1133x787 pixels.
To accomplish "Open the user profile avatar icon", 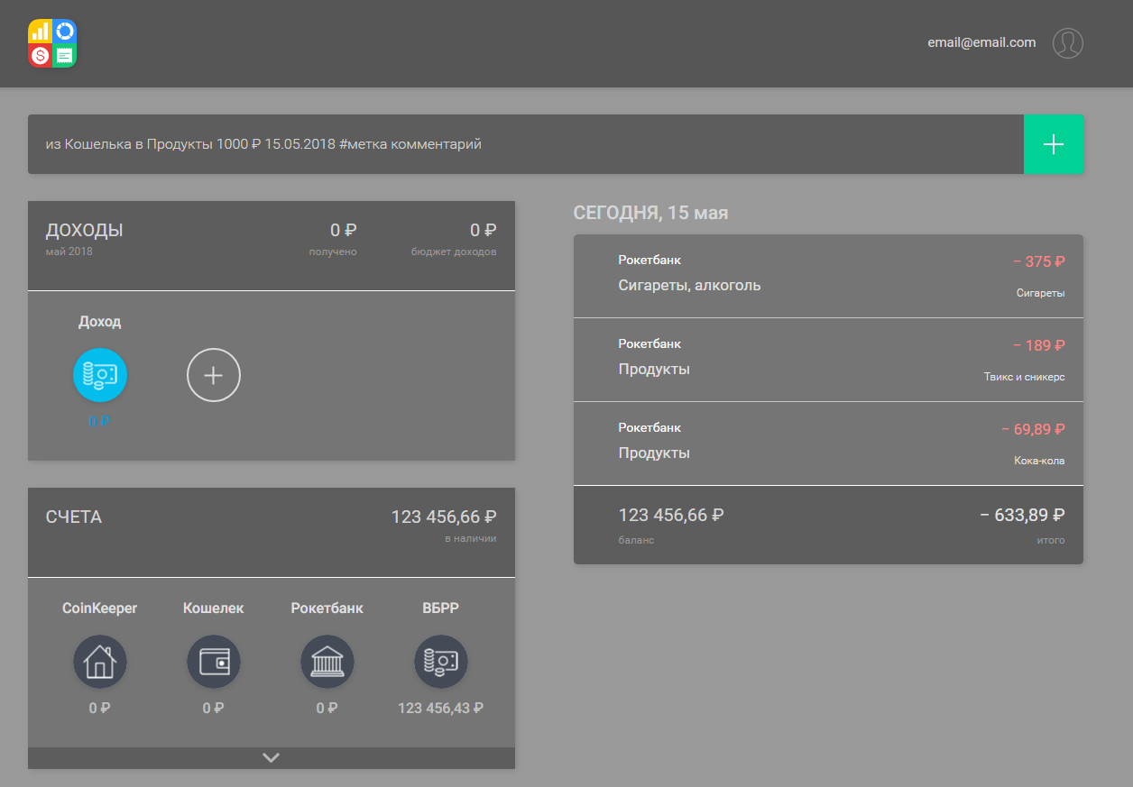I will [x=1068, y=42].
